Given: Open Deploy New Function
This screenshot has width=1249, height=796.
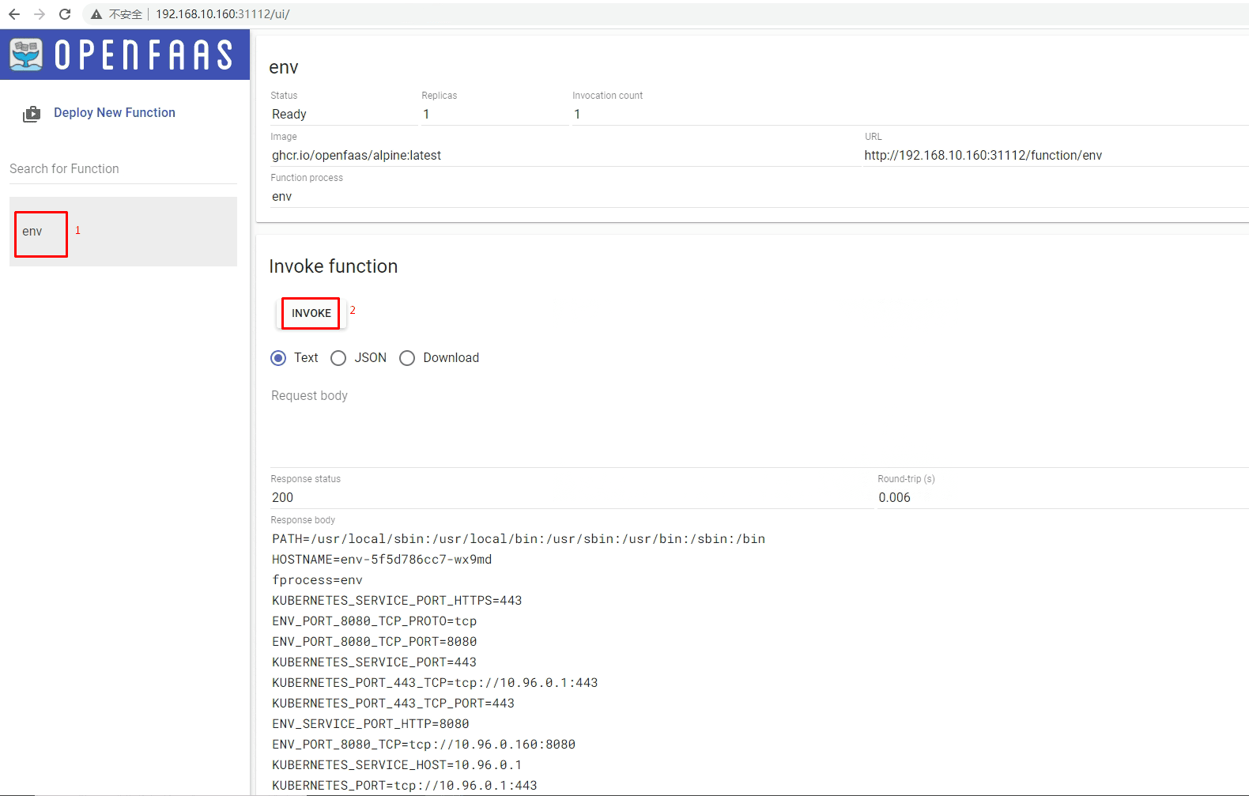Looking at the screenshot, I should pyautogui.click(x=115, y=113).
